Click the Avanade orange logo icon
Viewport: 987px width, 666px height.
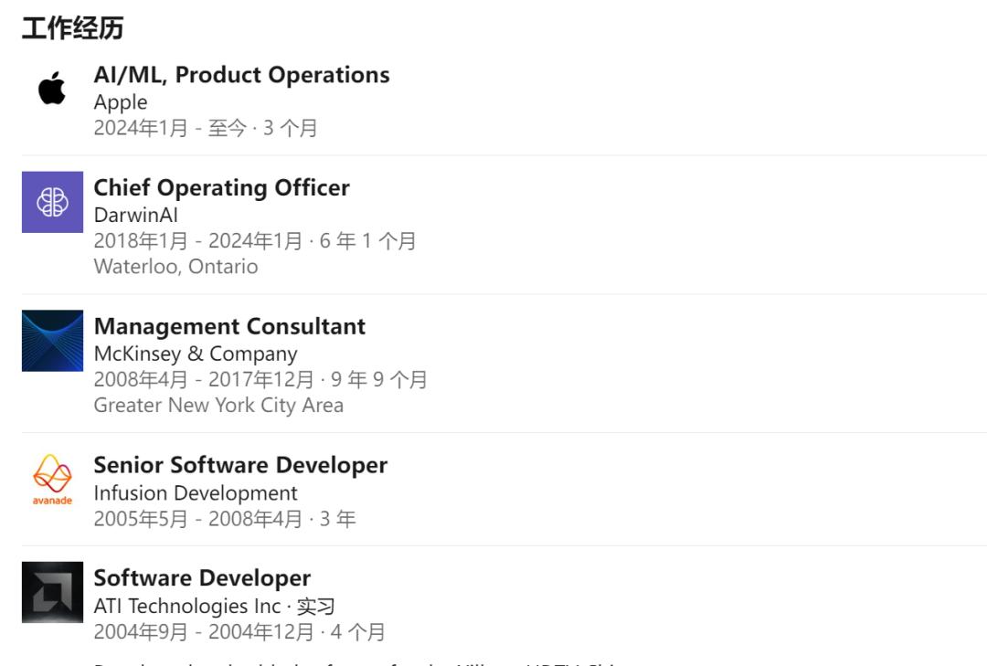tap(52, 480)
